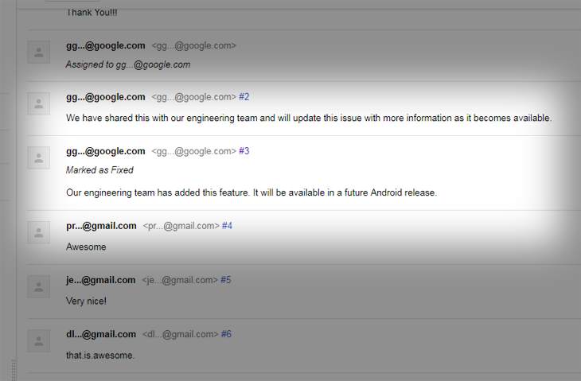
Task: Open the #3 comment permalink
Action: click(244, 151)
